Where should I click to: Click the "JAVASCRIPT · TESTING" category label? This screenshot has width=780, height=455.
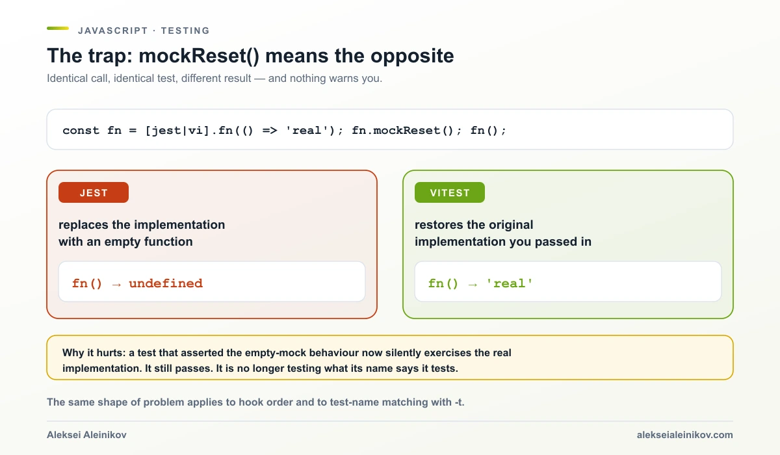[x=144, y=31]
